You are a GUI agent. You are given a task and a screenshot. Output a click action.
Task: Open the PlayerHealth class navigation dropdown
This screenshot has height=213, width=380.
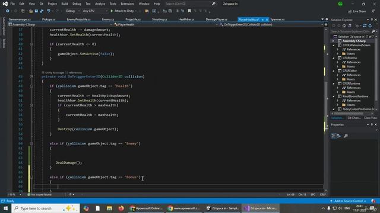click(166, 25)
